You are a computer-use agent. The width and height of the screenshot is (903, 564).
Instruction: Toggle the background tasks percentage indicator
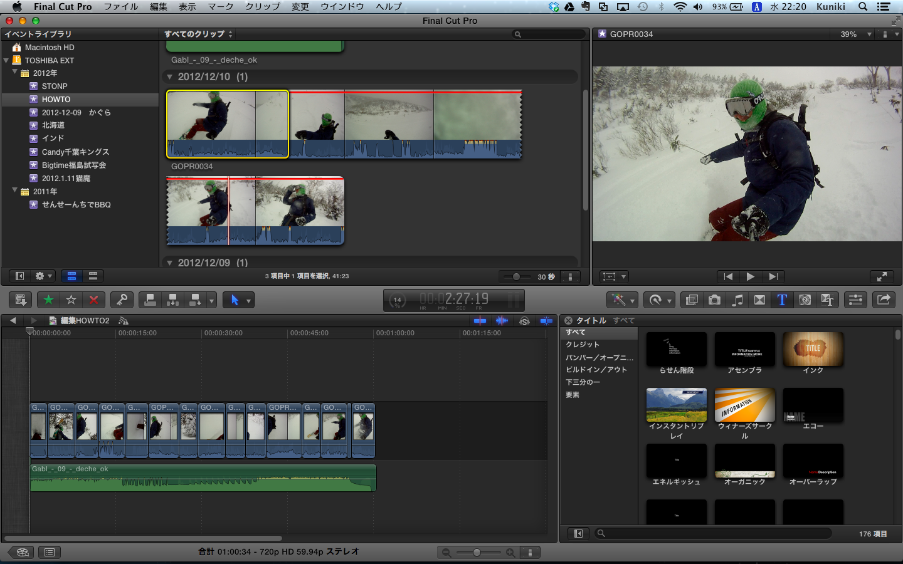[x=397, y=301]
